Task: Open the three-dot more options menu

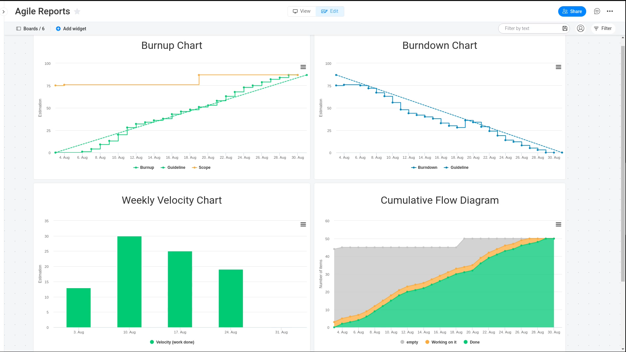Action: pos(610,11)
